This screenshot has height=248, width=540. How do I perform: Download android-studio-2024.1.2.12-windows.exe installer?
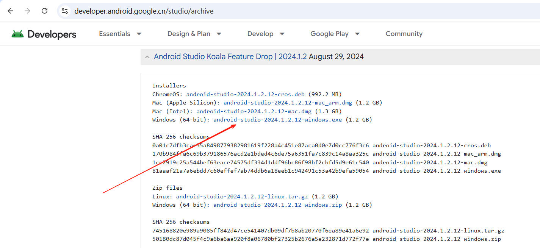click(278, 120)
